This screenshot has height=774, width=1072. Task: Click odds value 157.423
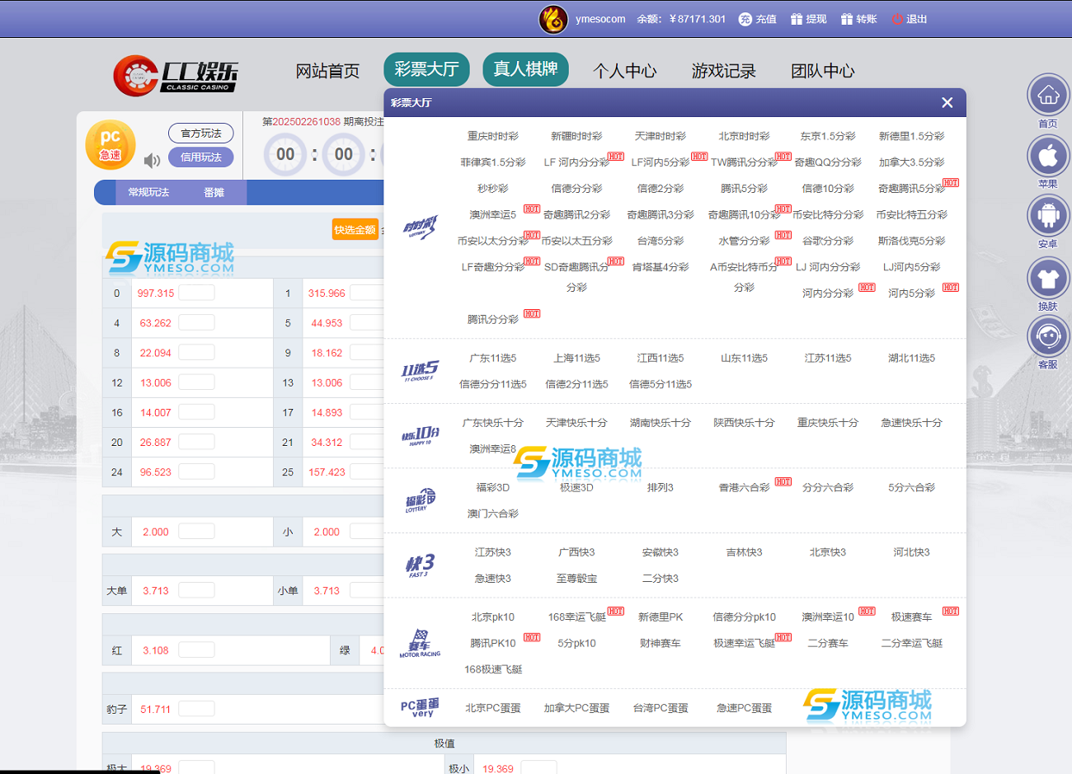(x=327, y=472)
